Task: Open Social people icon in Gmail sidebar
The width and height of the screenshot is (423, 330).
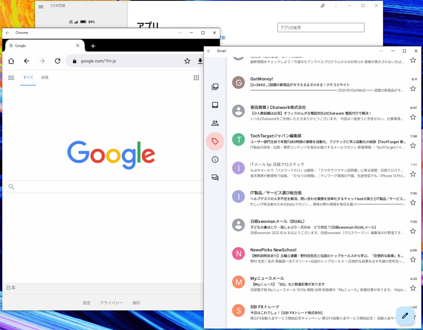Action: [x=215, y=123]
